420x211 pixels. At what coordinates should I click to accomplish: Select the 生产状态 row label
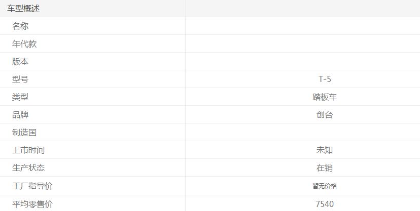tap(28, 168)
